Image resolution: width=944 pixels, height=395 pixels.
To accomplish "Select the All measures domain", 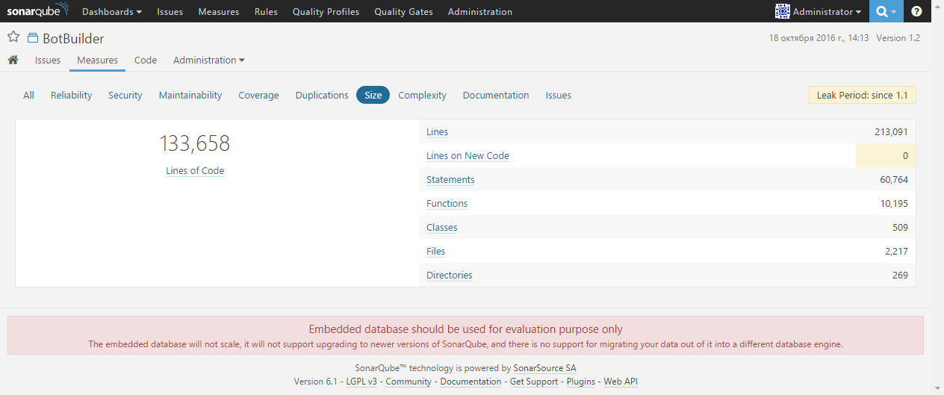I will coord(28,95).
